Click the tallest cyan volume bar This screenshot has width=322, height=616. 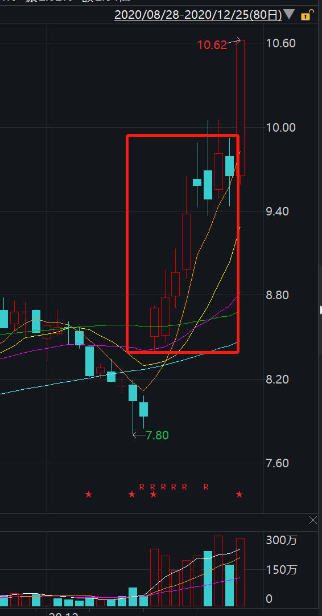(x=208, y=578)
